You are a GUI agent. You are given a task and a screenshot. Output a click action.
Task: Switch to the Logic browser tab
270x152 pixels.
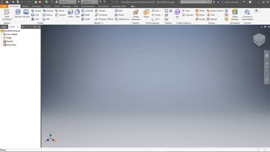click(x=4, y=27)
